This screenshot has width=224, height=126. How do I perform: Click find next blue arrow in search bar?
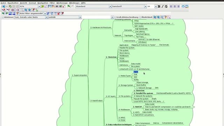tap(159, 17)
